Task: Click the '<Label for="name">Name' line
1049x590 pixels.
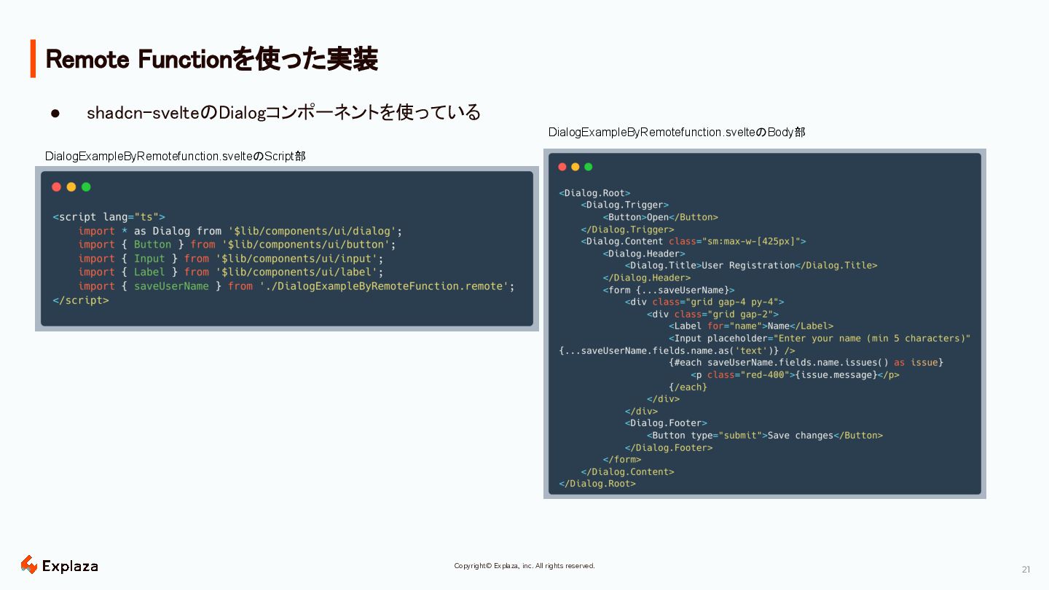Action: tap(751, 326)
